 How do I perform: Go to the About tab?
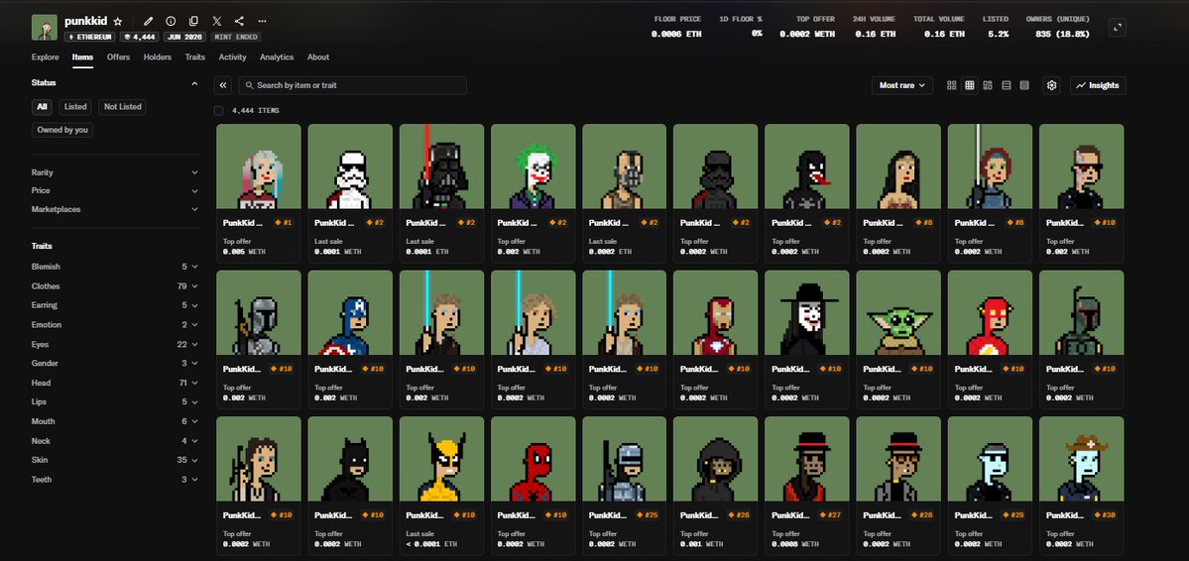coord(318,56)
